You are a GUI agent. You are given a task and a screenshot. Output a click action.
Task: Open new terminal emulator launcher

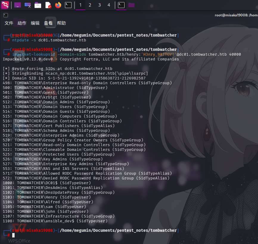(x=68, y=5)
